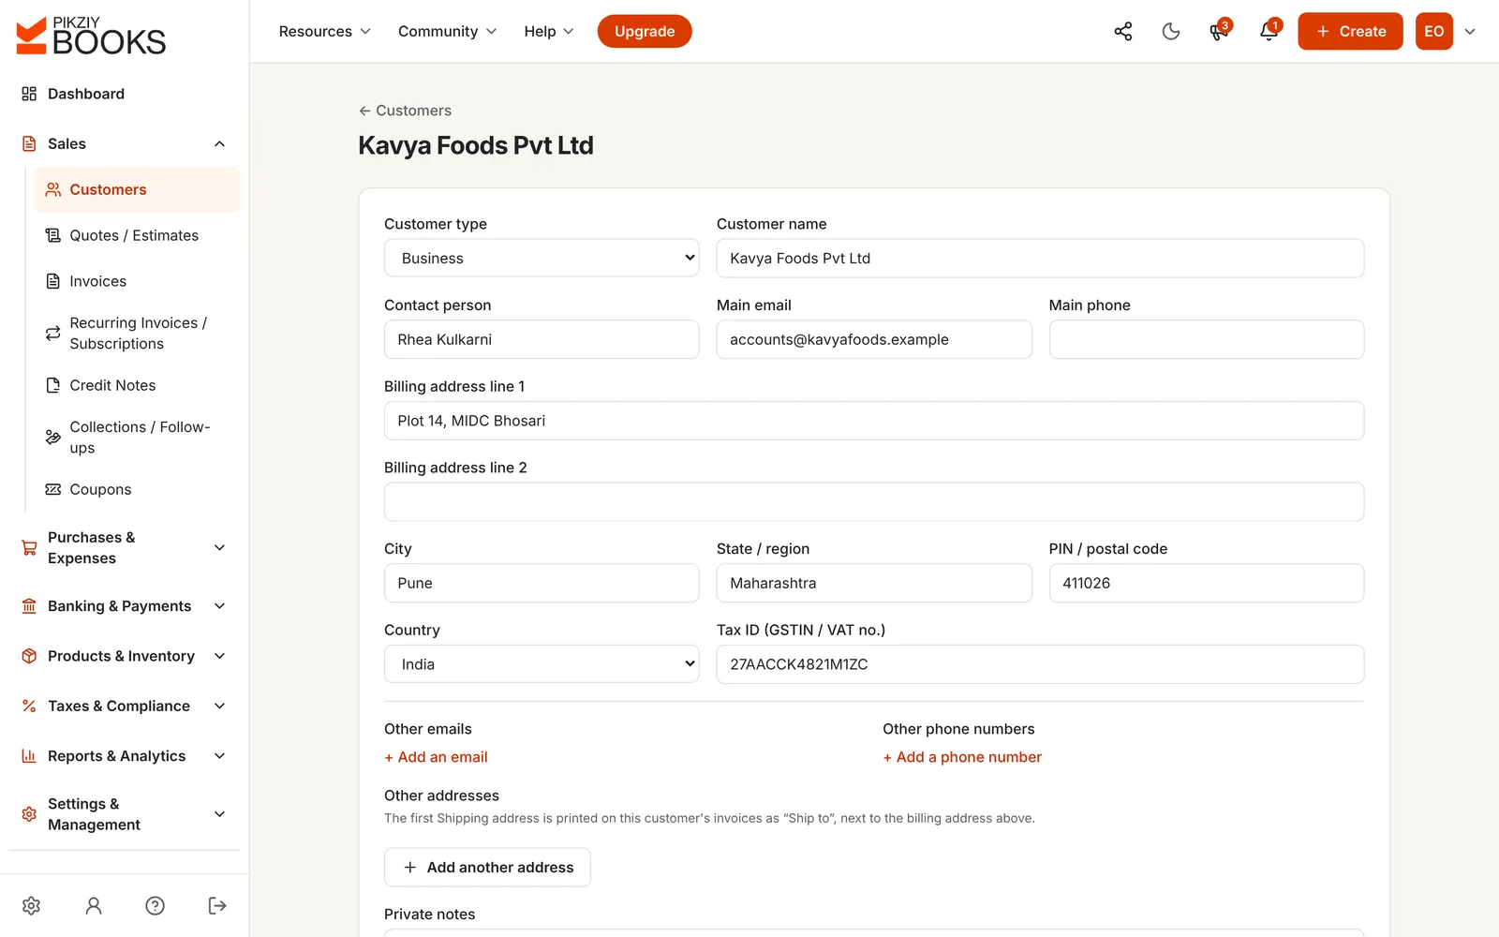
Task: Open the EO user avatar
Action: point(1433,32)
